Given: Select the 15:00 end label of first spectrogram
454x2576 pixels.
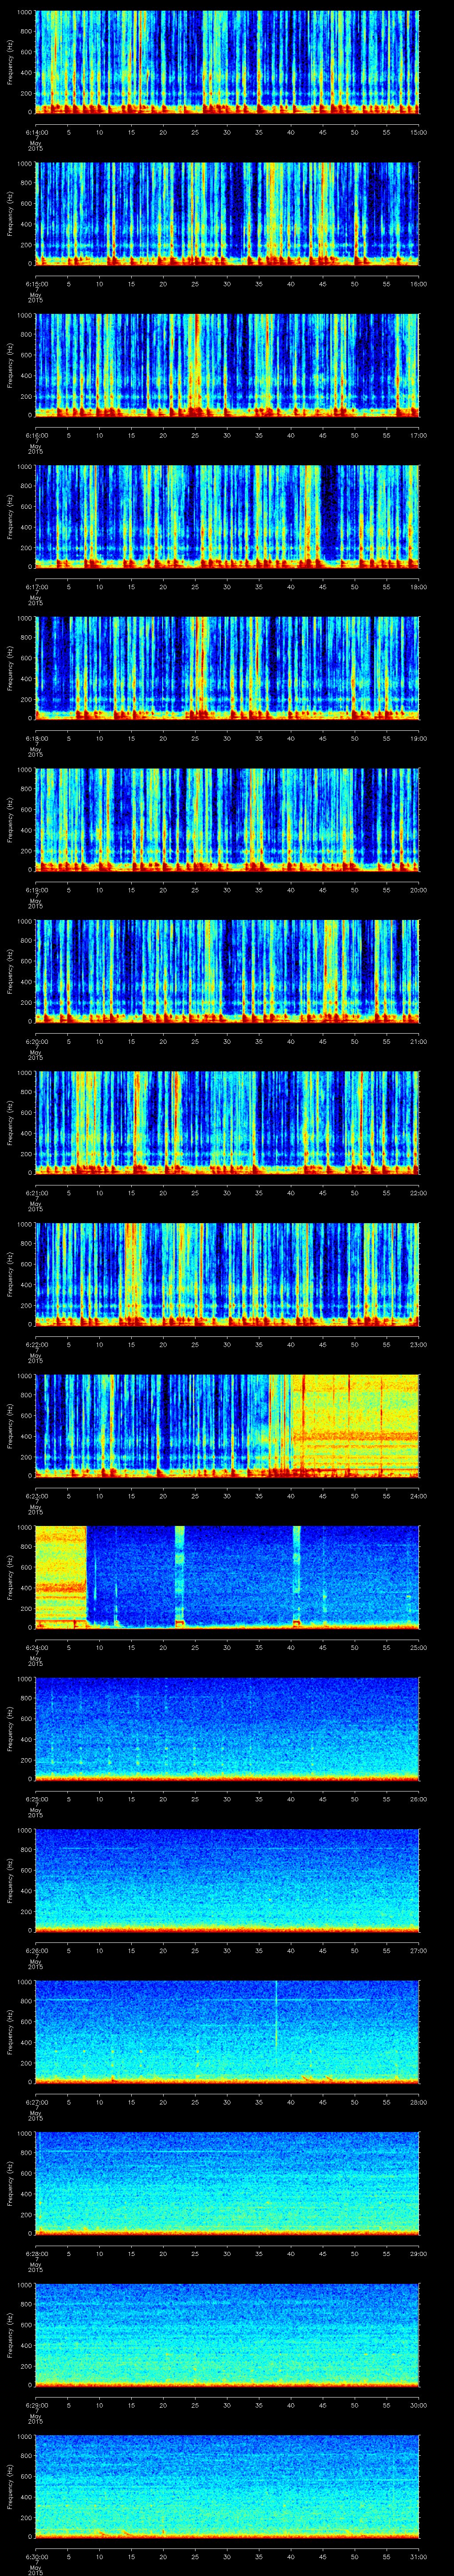Looking at the screenshot, I should pyautogui.click(x=418, y=132).
